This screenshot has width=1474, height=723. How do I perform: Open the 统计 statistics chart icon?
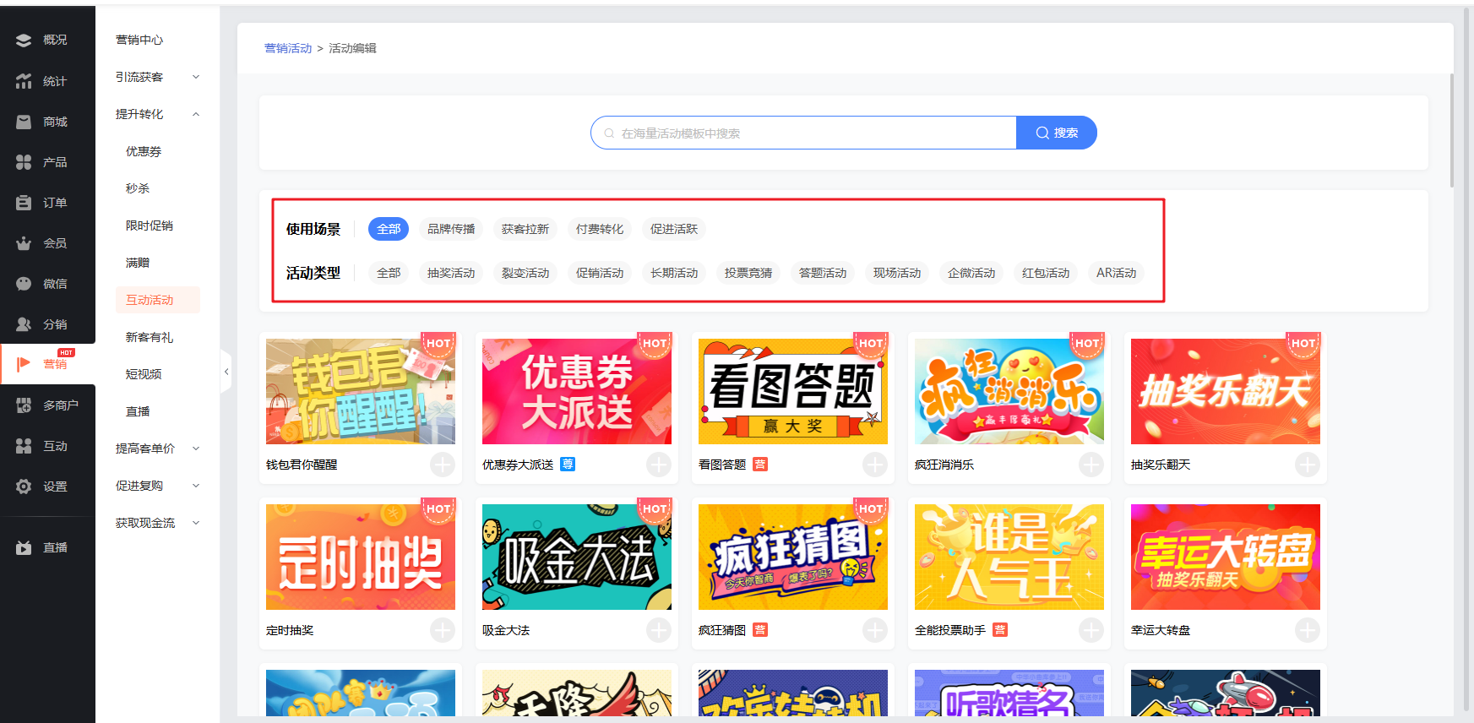point(24,81)
